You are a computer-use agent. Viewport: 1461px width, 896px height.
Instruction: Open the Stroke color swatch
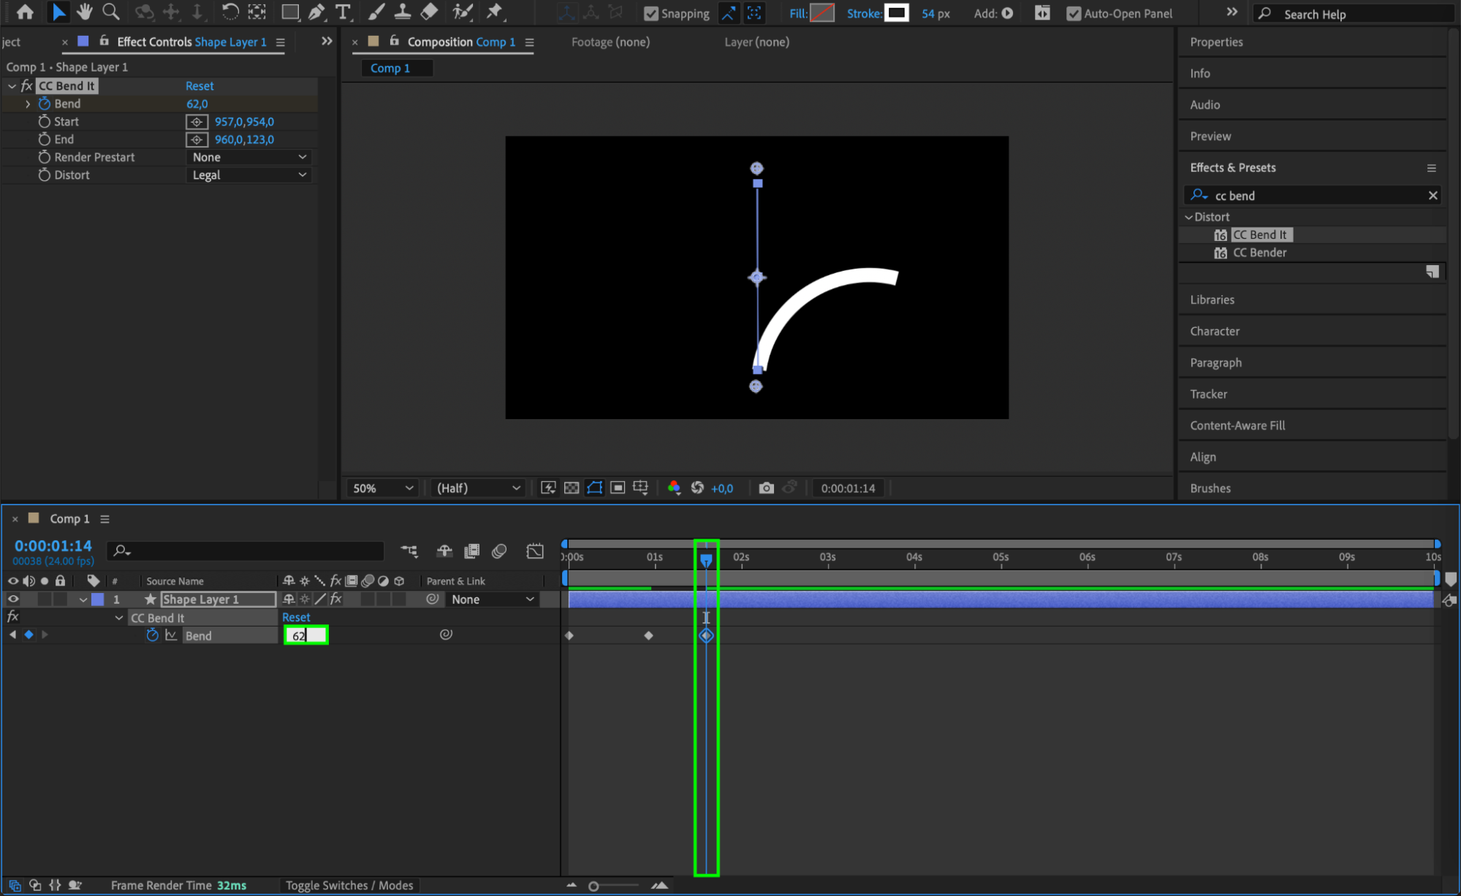point(896,13)
